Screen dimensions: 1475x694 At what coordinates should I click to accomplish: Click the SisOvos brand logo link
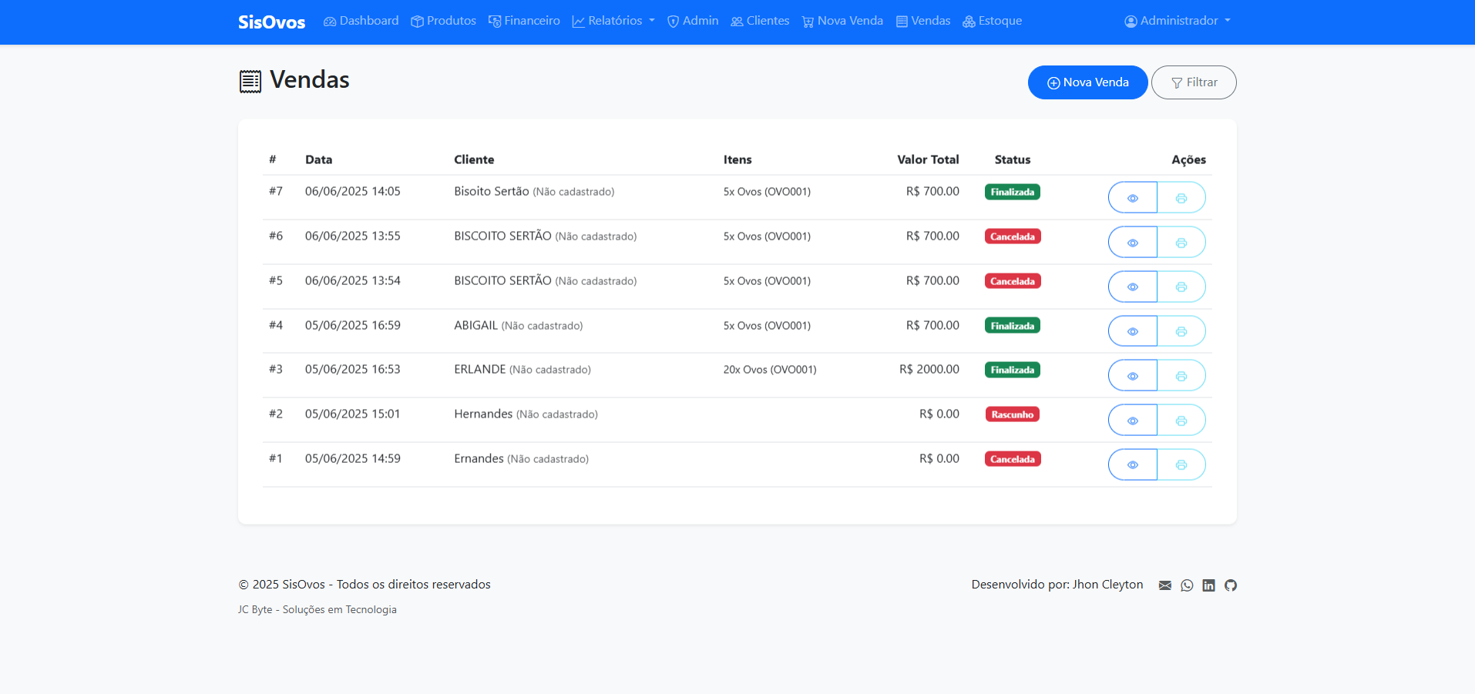[271, 22]
